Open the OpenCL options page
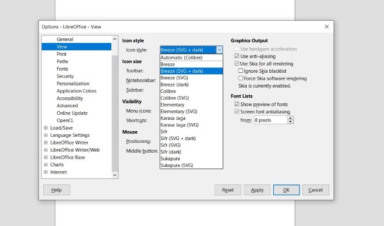The image size is (384, 226). (x=65, y=120)
